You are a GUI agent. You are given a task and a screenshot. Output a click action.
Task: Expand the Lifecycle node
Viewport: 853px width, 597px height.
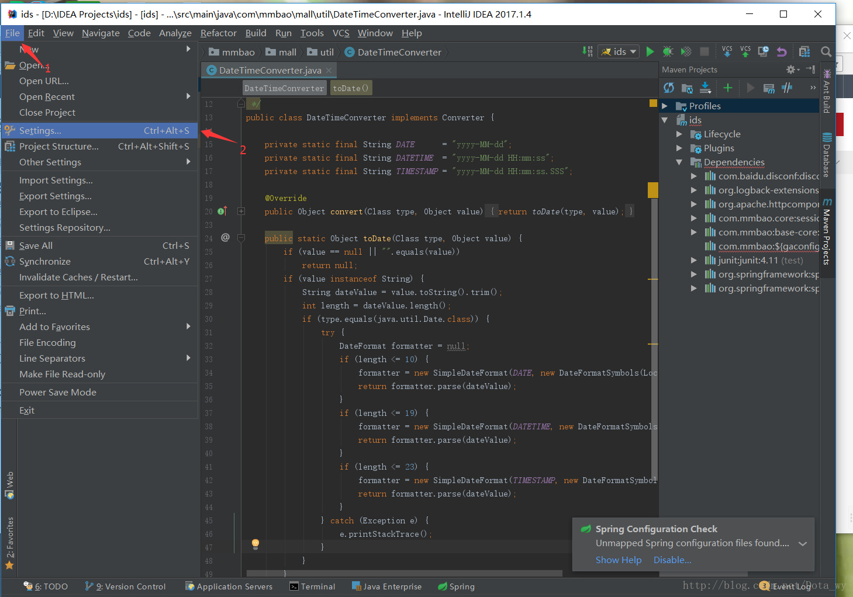pyautogui.click(x=679, y=134)
